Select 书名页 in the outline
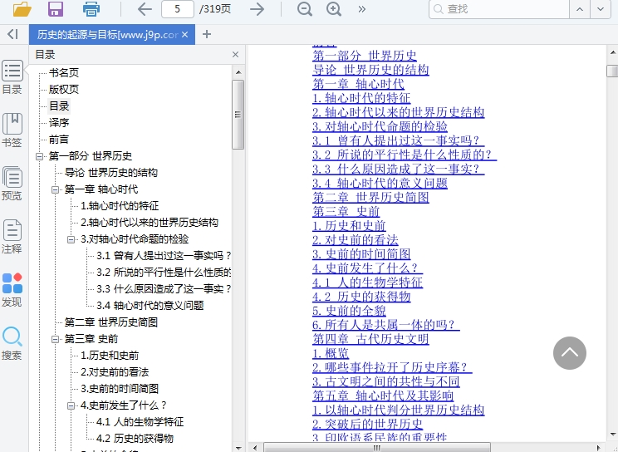 click(x=64, y=72)
